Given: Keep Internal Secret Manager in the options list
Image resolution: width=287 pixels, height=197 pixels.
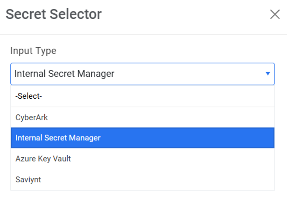Looking at the screenshot, I should pos(58,138).
